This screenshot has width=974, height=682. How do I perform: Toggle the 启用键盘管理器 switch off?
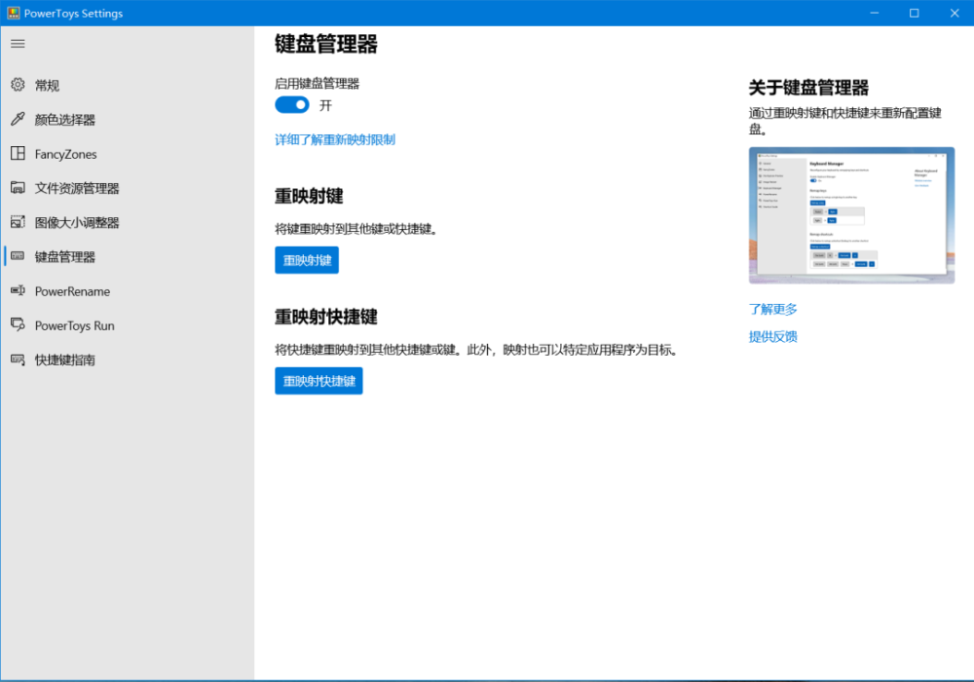[292, 105]
